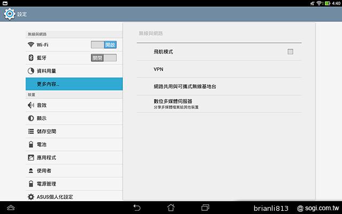Open the 應用程式 apps entry
The width and height of the screenshot is (342, 214).
74,157
